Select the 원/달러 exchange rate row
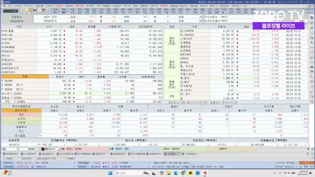 [x=244, y=78]
